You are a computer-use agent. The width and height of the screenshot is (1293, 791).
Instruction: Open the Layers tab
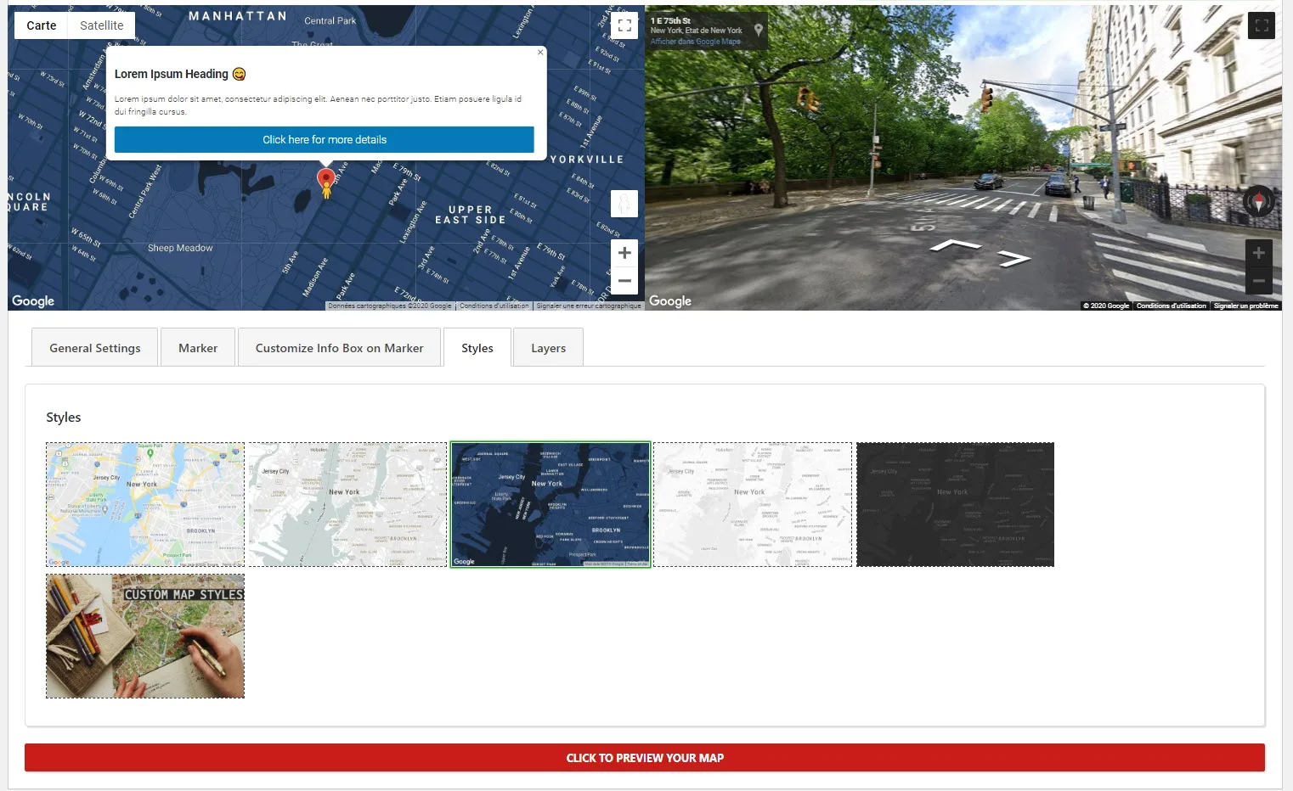coord(548,347)
